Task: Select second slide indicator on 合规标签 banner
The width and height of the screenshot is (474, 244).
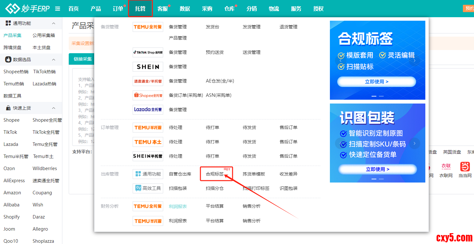Action: [x=381, y=96]
